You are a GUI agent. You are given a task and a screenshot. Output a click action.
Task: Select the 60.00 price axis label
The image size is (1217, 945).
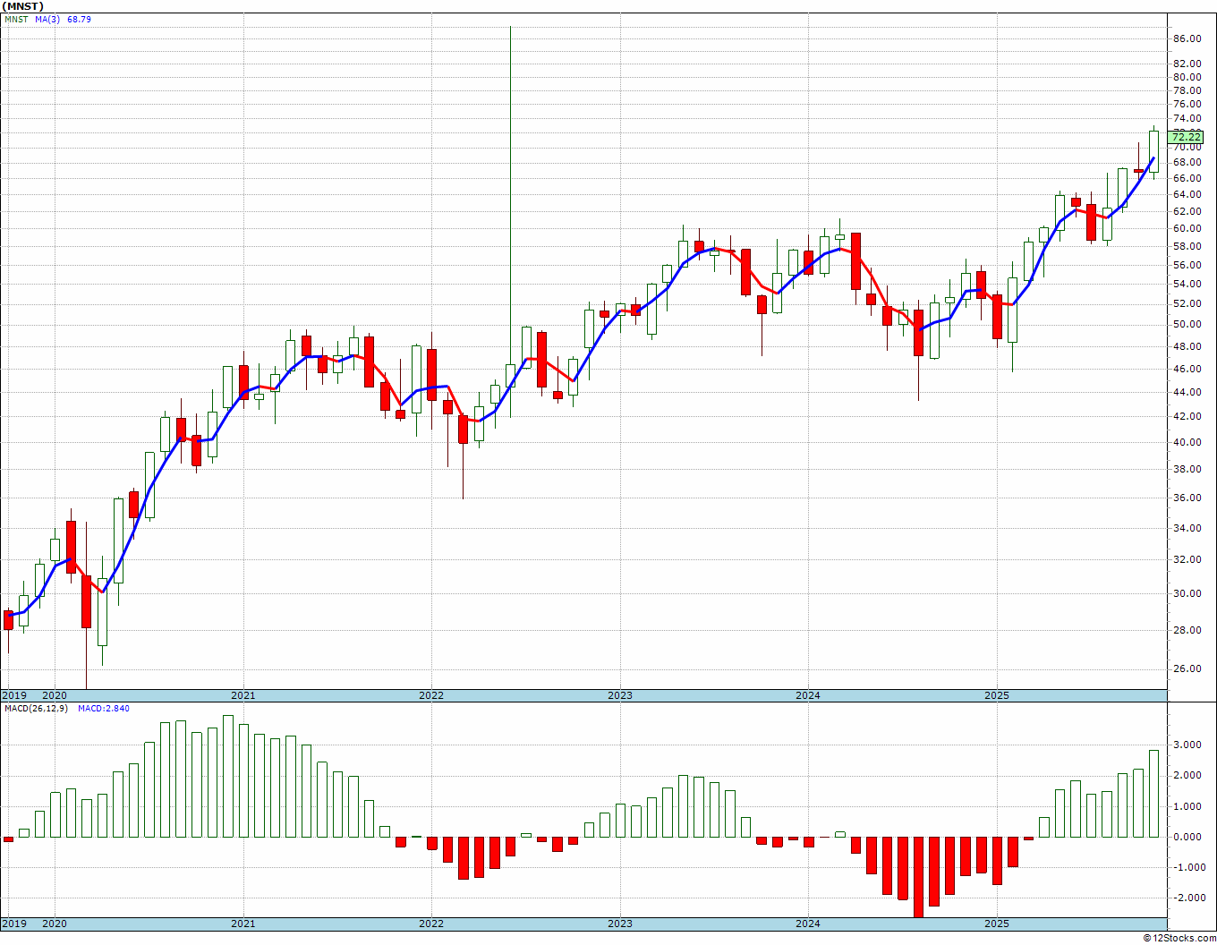1187,228
